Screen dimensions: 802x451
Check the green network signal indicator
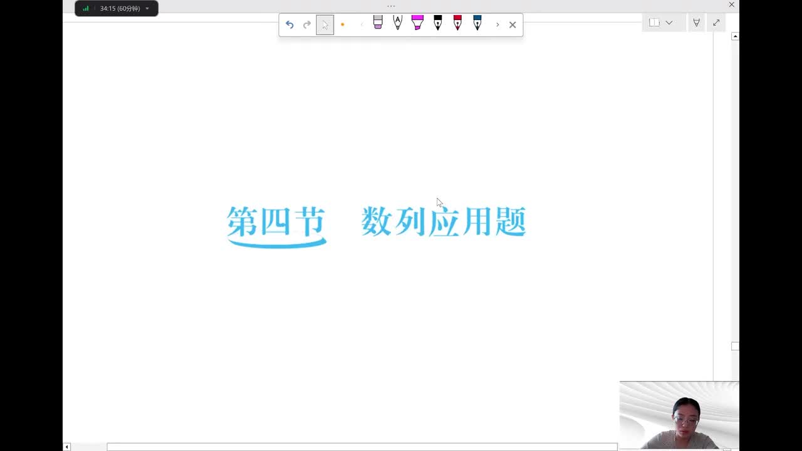click(x=86, y=9)
